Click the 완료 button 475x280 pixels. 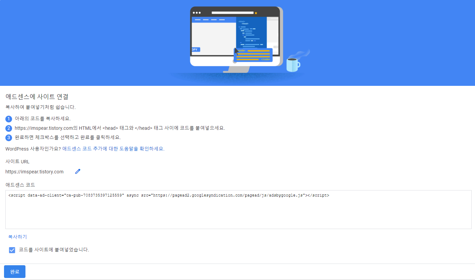tap(15, 272)
